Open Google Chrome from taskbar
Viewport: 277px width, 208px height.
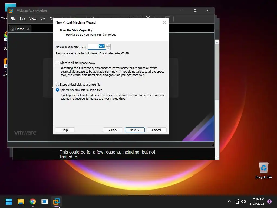pos(33,201)
